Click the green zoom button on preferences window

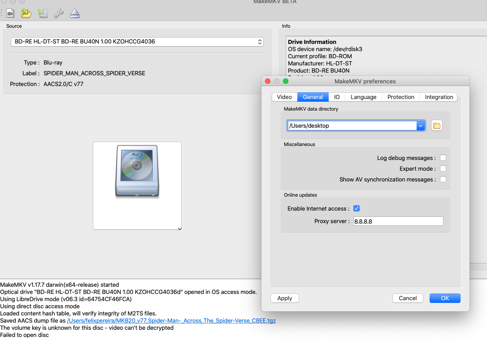click(x=286, y=81)
